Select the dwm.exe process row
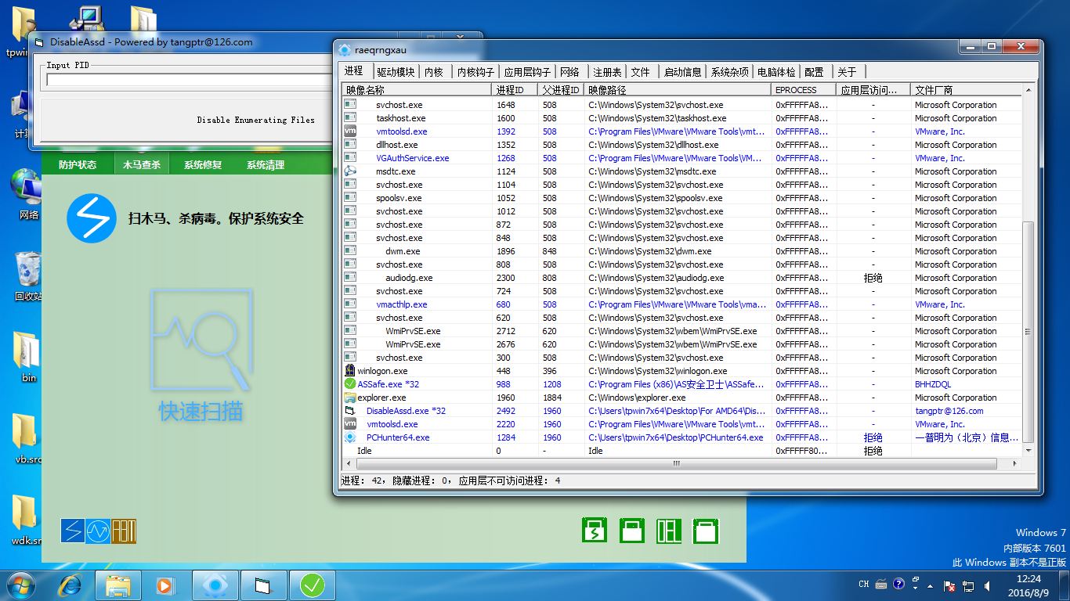The height and width of the screenshot is (601, 1070). point(683,251)
